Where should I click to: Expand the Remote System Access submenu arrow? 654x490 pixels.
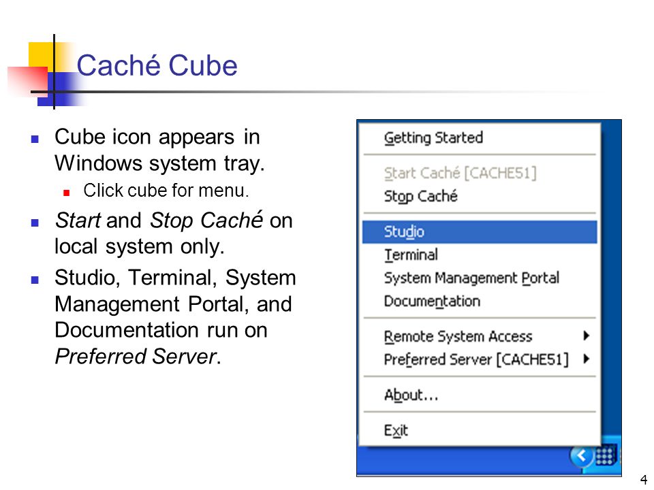pyautogui.click(x=587, y=336)
